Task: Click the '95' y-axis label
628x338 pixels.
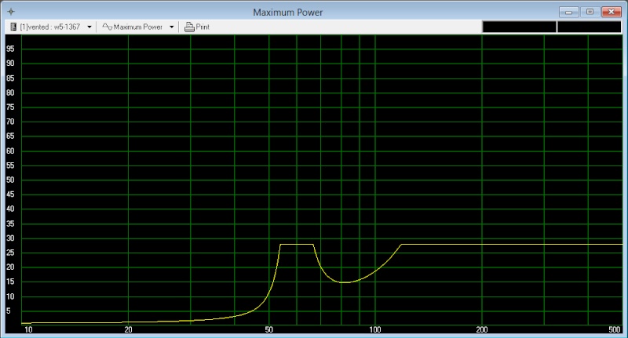Action: pyautogui.click(x=10, y=49)
